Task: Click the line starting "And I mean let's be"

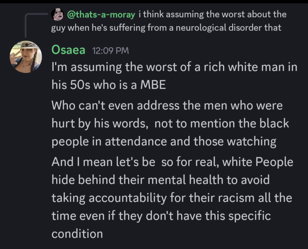Action: (172, 162)
